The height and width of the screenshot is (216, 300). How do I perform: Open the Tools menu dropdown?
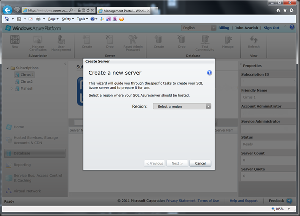(x=82, y=19)
